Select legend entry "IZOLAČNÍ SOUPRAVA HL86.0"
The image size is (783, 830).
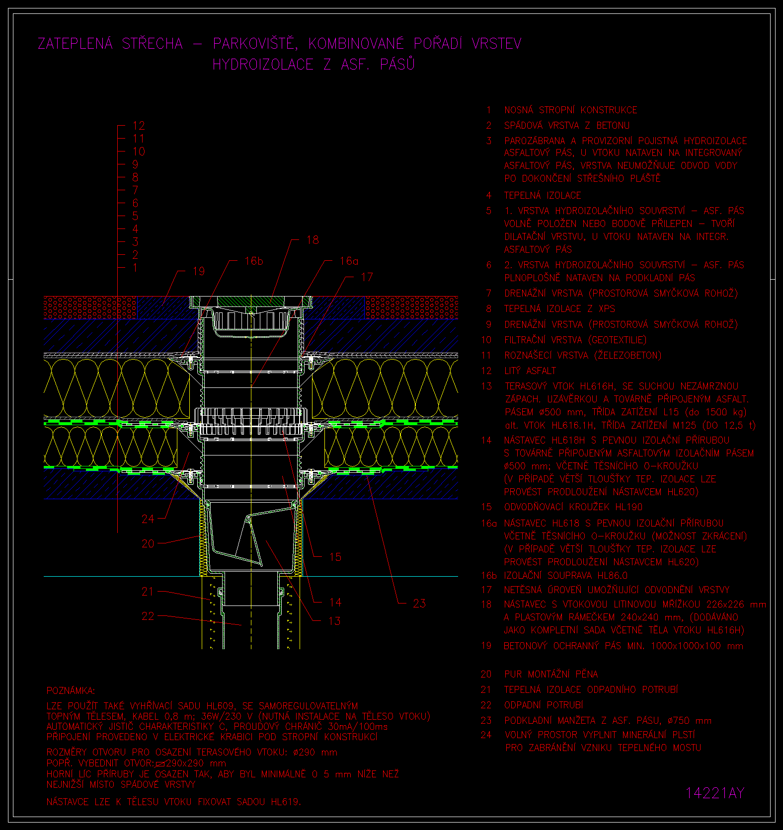tap(565, 576)
